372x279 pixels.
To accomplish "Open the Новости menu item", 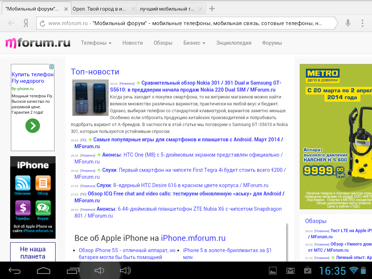I will pos(133,43).
